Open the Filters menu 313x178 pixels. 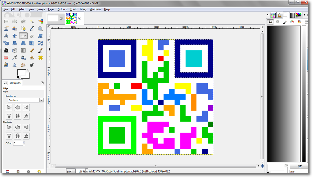(83, 9)
